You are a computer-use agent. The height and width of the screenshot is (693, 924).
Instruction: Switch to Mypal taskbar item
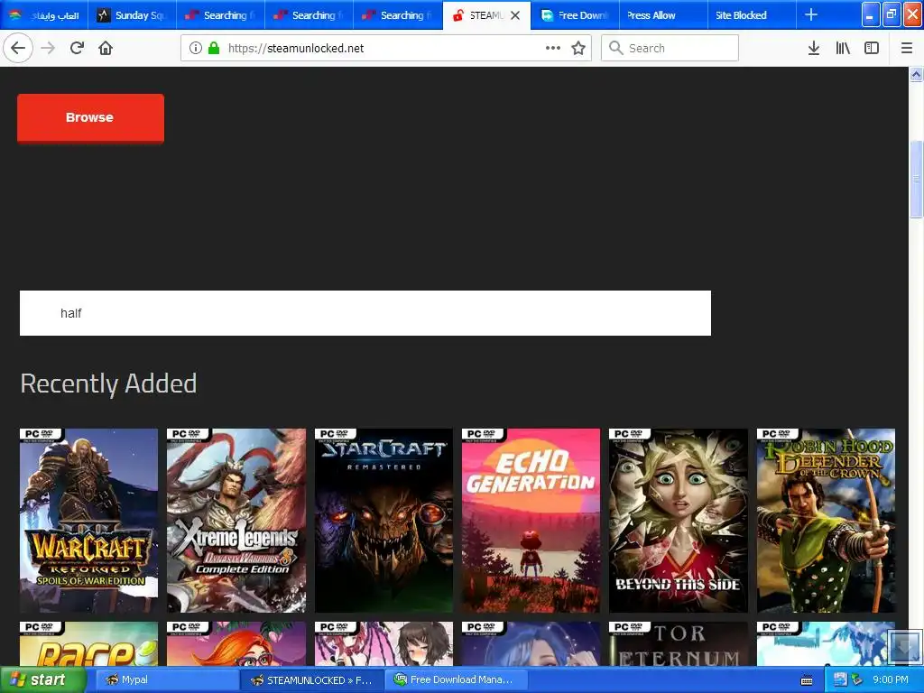coord(166,679)
